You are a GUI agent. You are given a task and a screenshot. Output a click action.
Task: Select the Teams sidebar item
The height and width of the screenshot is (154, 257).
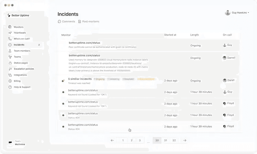[x=17, y=57]
